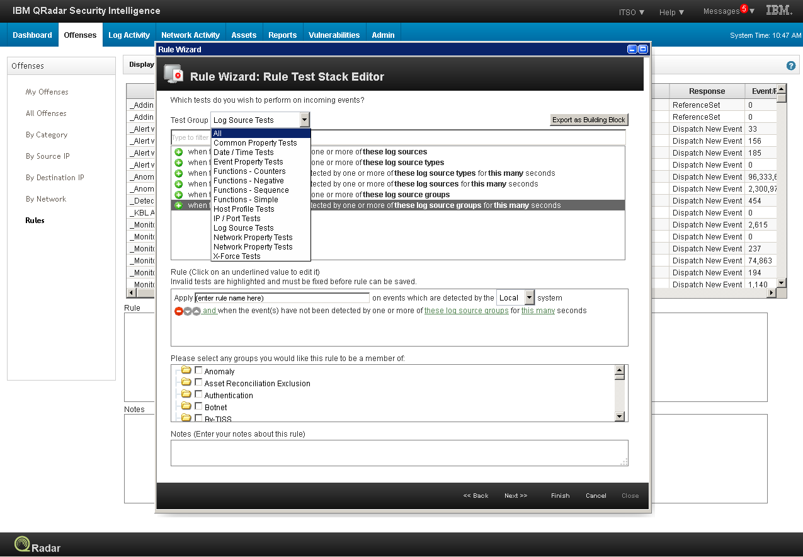Add the 'log source types for this many seconds' test

[x=179, y=173]
